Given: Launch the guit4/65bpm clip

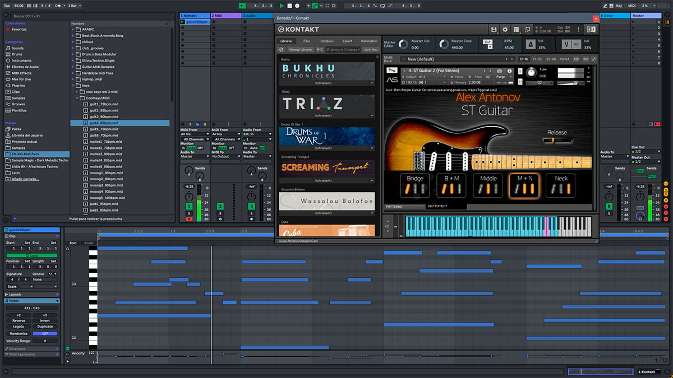Looking at the screenshot, I should pyautogui.click(x=182, y=22).
